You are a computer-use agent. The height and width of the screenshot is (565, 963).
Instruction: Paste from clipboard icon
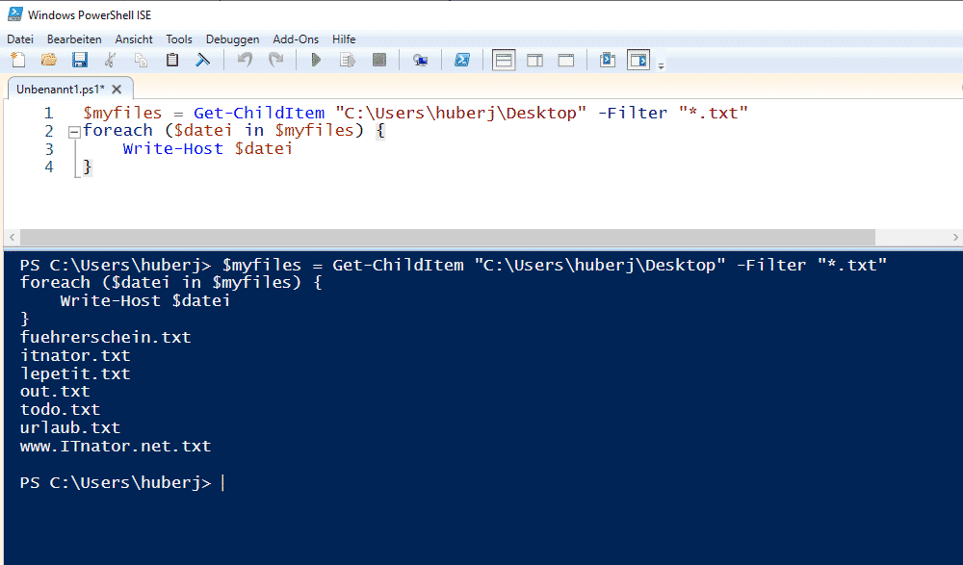(x=172, y=60)
